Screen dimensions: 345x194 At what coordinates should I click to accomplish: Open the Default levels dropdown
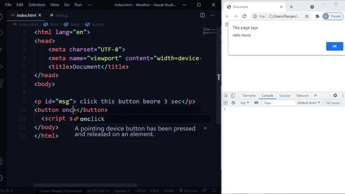[x=308, y=103]
